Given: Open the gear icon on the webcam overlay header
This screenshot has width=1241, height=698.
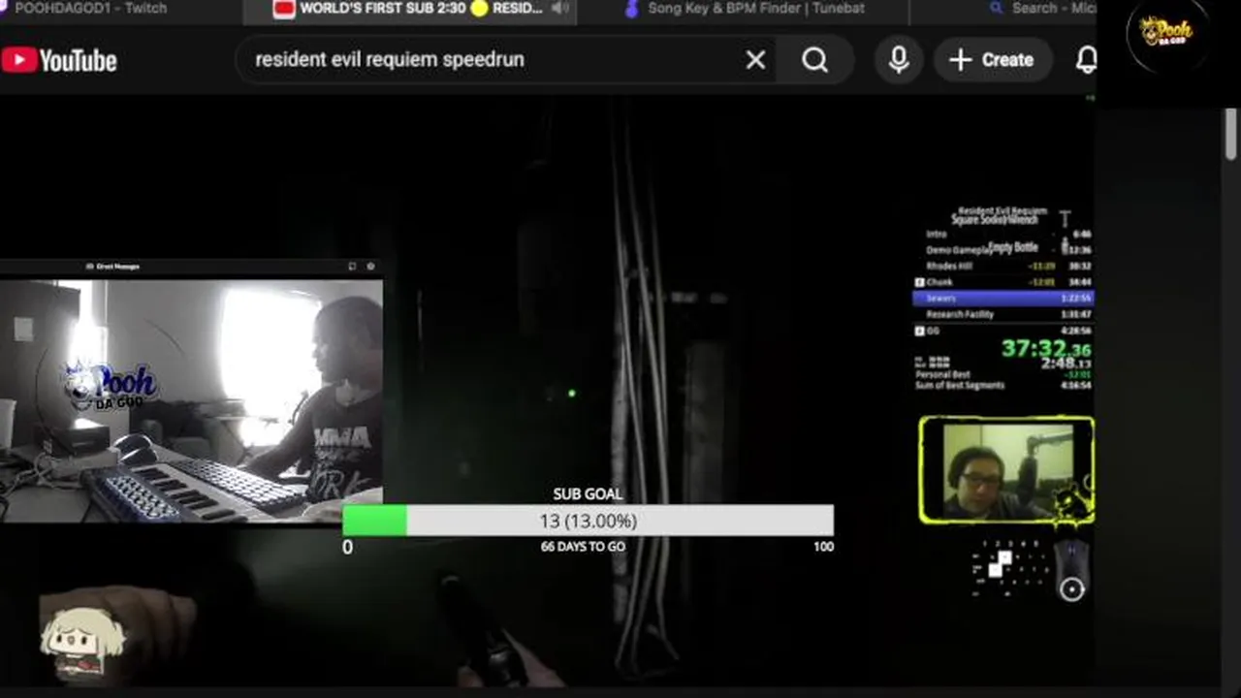Looking at the screenshot, I should coord(370,266).
